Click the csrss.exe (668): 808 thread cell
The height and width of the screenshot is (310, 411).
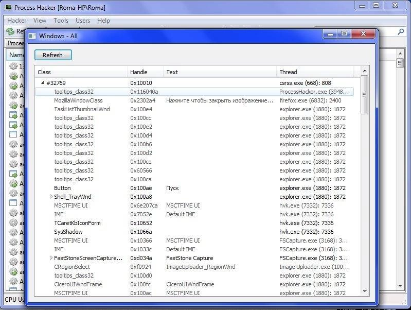point(305,83)
